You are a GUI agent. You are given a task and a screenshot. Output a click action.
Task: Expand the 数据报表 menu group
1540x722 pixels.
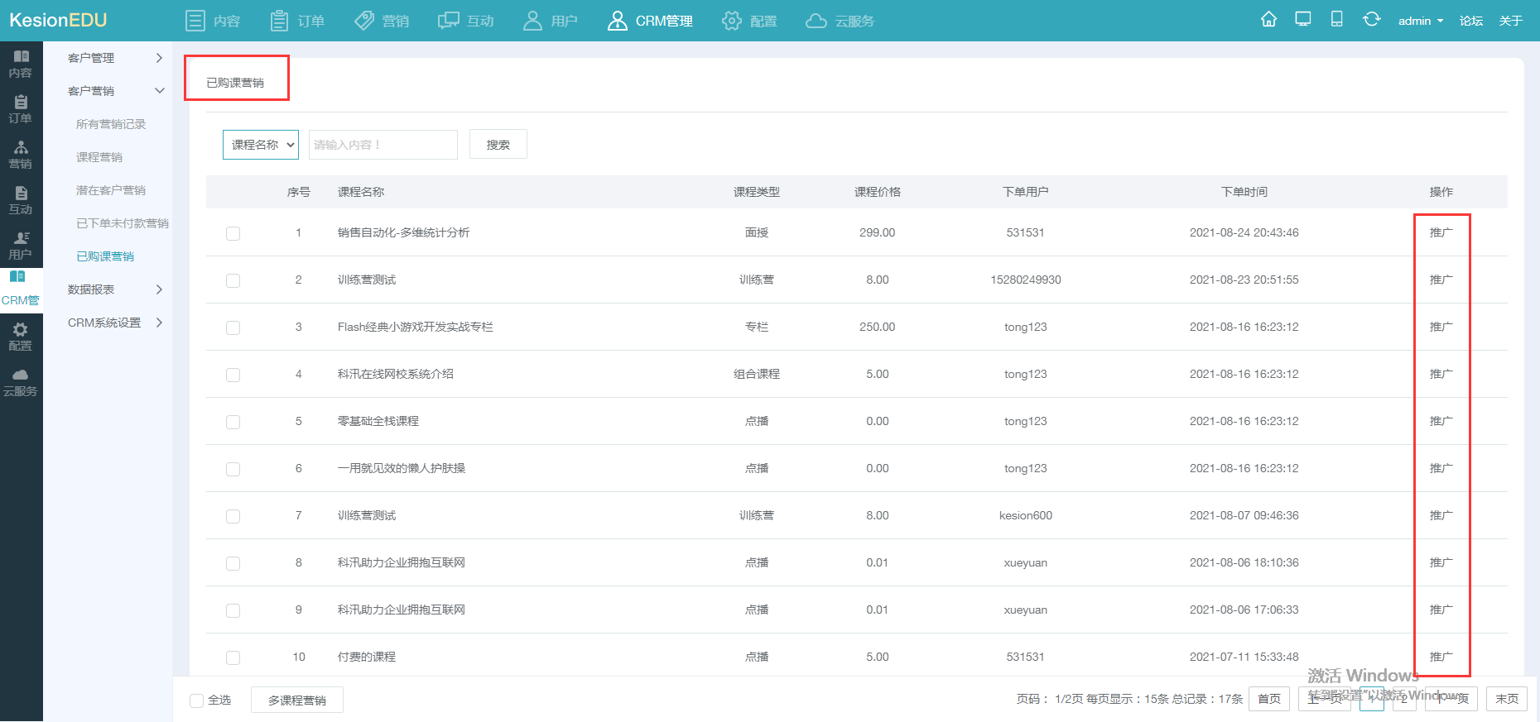(x=115, y=289)
